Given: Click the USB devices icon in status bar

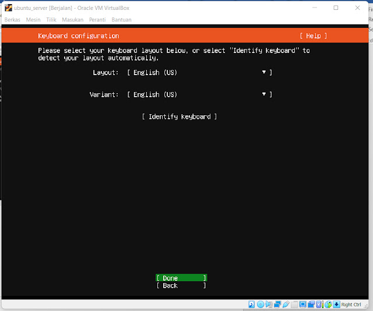Looking at the screenshot, I should click(x=286, y=305).
